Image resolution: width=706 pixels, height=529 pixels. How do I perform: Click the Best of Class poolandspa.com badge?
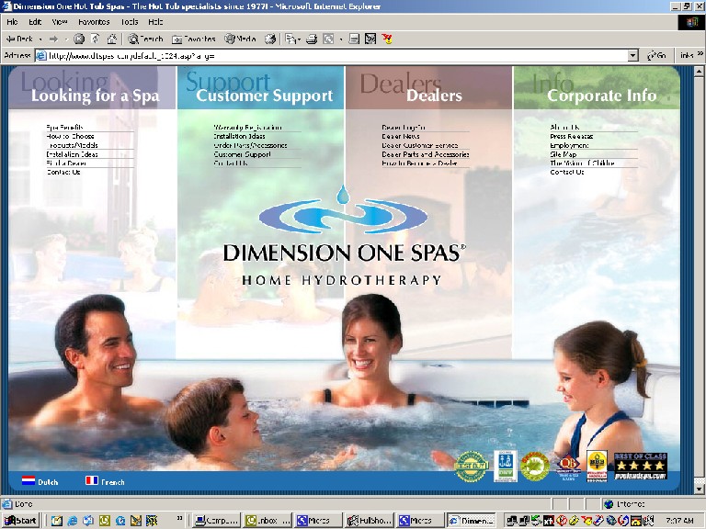coord(641,466)
